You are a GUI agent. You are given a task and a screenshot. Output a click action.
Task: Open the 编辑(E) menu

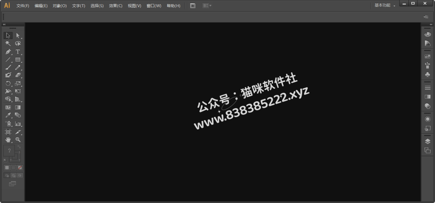pyautogui.click(x=41, y=6)
